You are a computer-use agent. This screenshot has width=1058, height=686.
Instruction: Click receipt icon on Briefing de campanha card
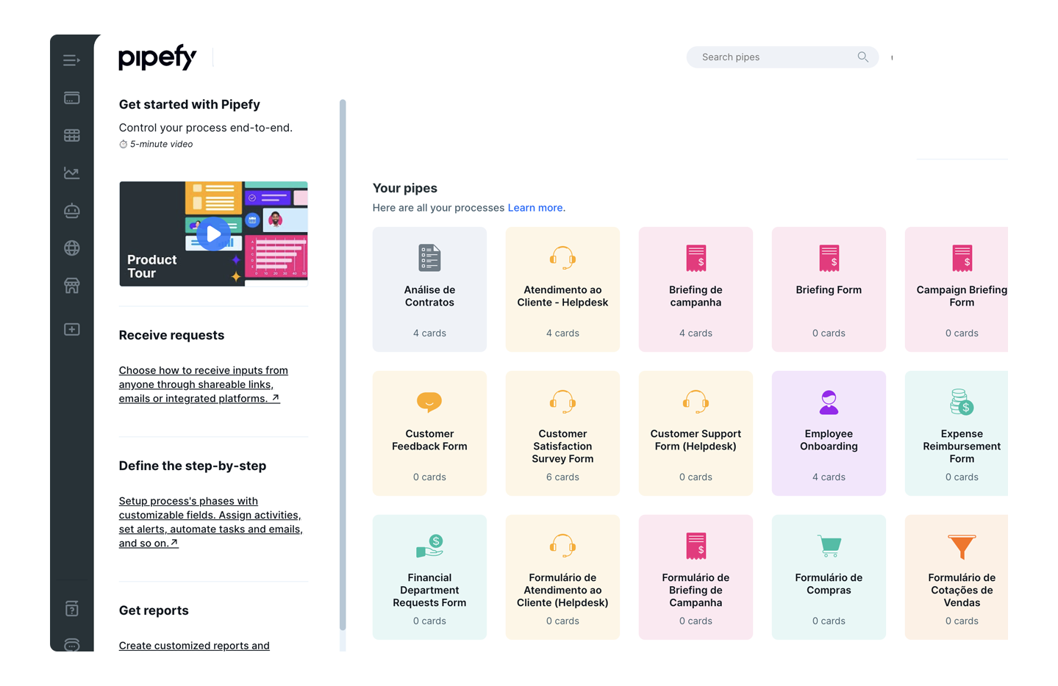tap(696, 258)
